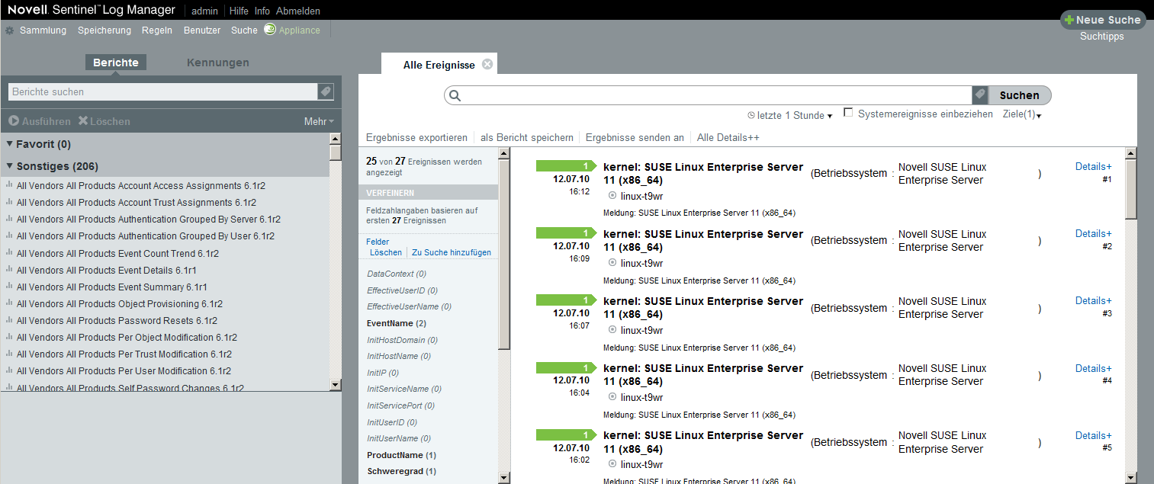Click the linux-t9wr host icon in event #2
This screenshot has width=1154, height=484.
[x=612, y=263]
